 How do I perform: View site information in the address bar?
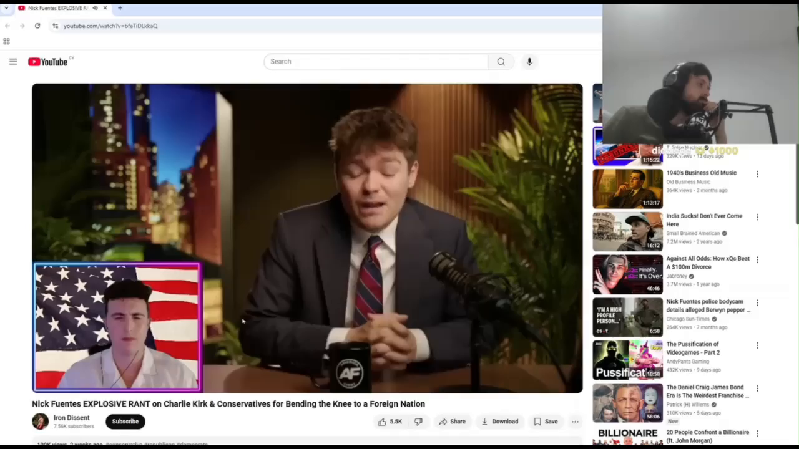56,26
